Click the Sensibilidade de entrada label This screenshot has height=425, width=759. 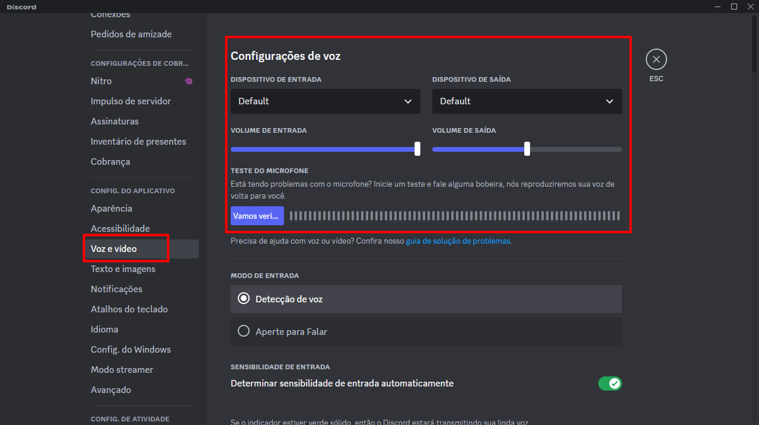click(x=280, y=367)
